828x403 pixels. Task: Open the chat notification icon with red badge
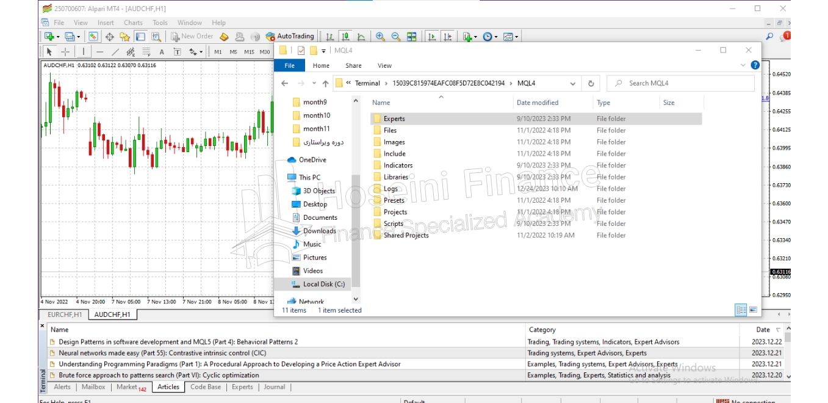coord(785,37)
